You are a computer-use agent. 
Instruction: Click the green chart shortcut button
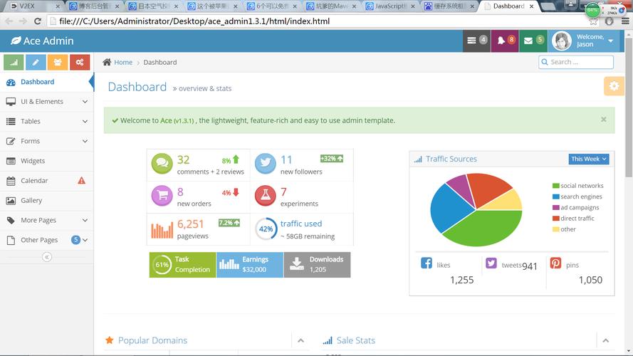coord(14,62)
